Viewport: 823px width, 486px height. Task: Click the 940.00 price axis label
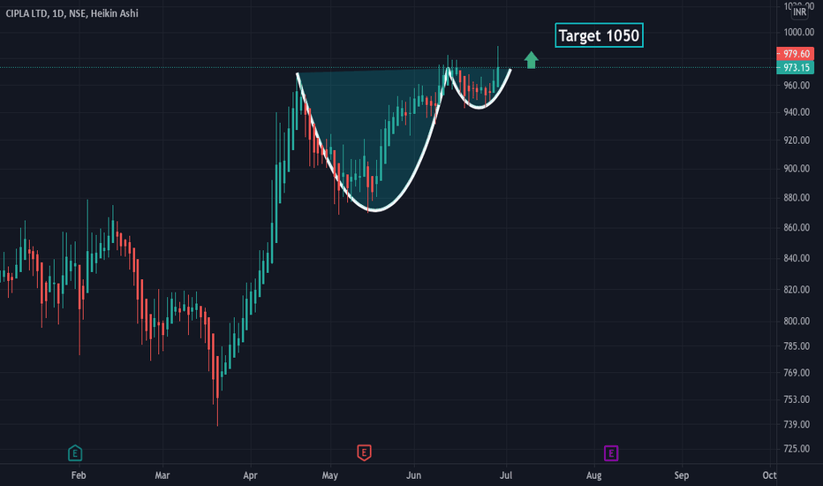797,112
